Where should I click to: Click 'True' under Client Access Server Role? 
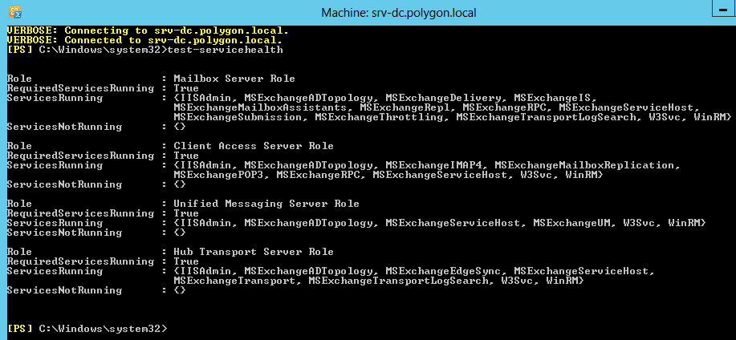tap(186, 156)
